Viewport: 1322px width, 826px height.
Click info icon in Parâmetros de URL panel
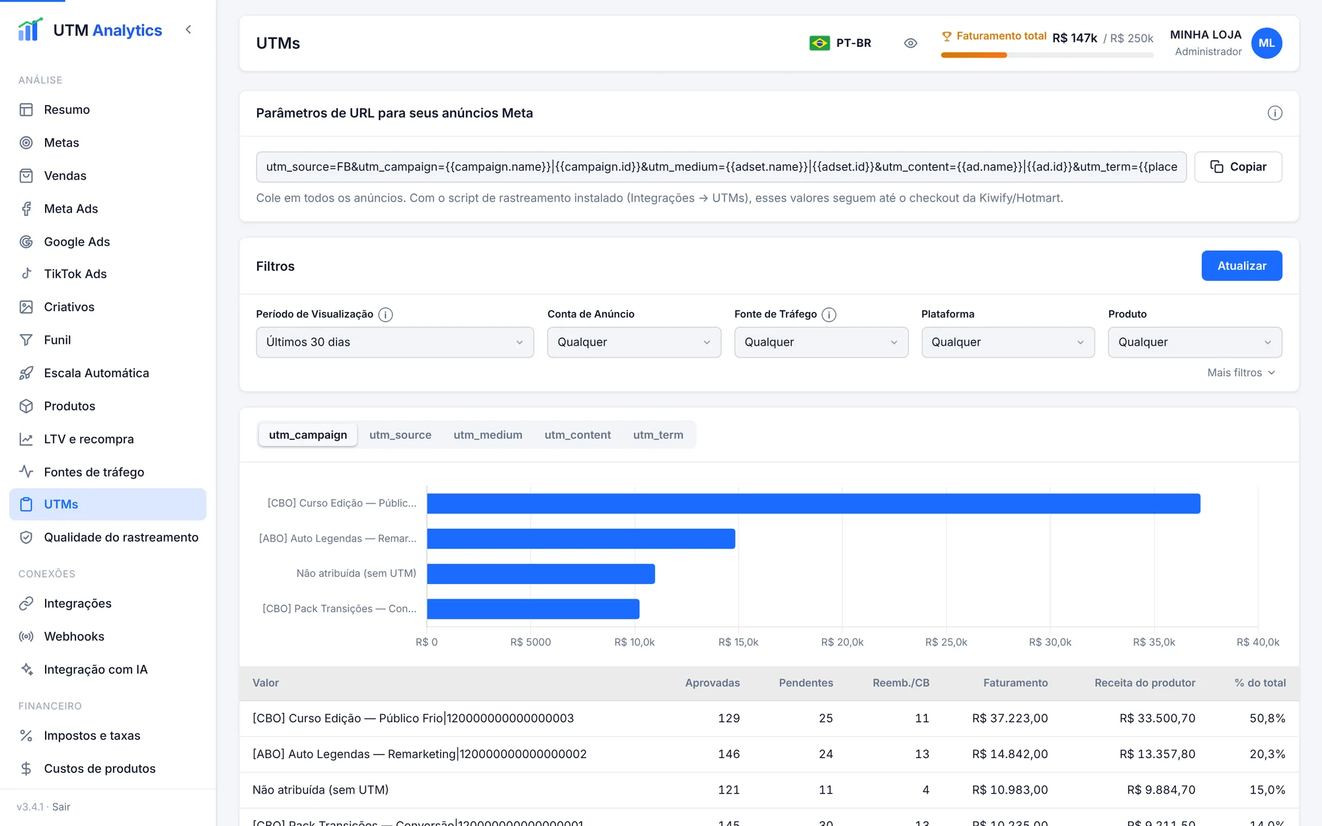[x=1274, y=113]
